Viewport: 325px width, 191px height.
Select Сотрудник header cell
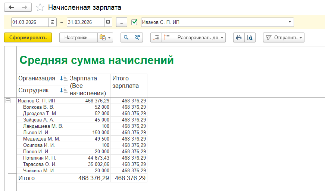(x=43, y=91)
